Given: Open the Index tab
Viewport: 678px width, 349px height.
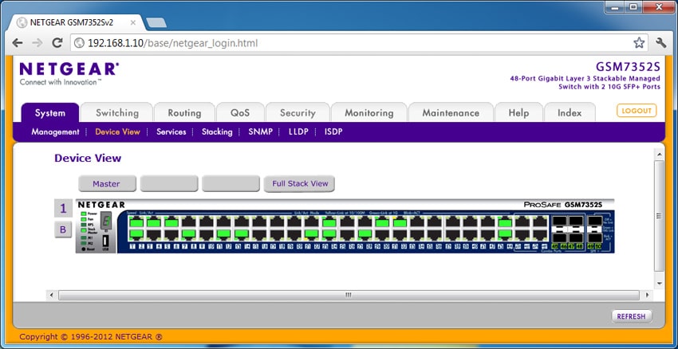Looking at the screenshot, I should pyautogui.click(x=570, y=112).
